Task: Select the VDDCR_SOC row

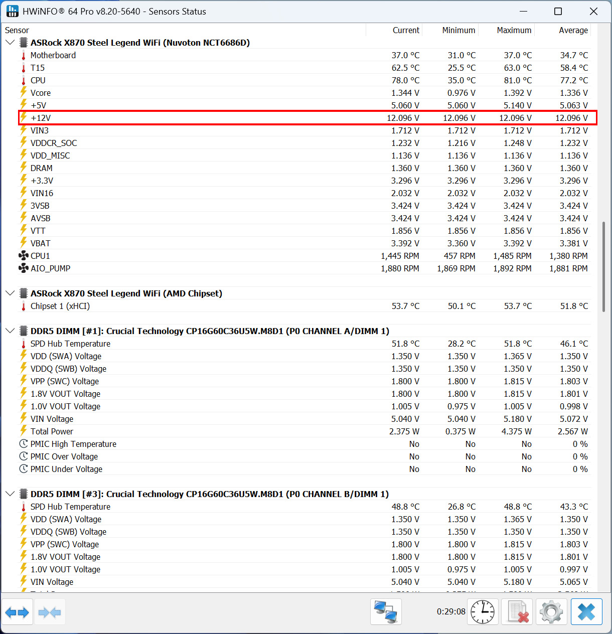Action: (304, 143)
